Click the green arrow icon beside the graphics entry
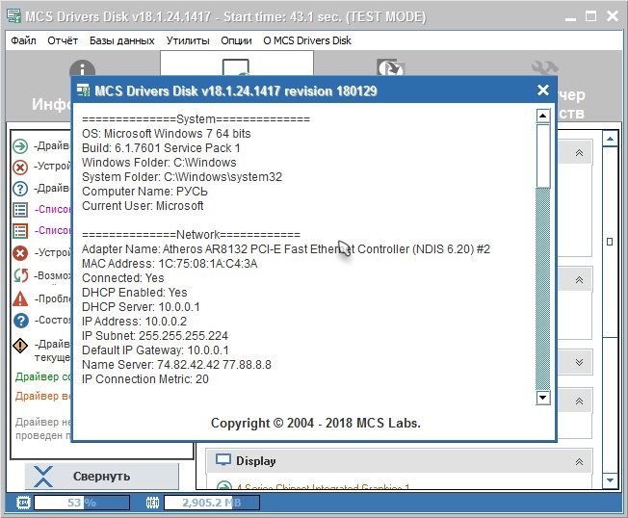 (x=223, y=485)
